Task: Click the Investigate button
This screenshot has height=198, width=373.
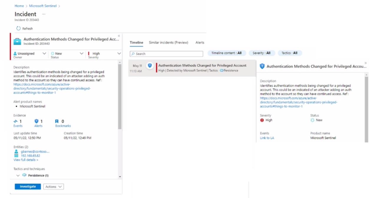Action: point(28,187)
